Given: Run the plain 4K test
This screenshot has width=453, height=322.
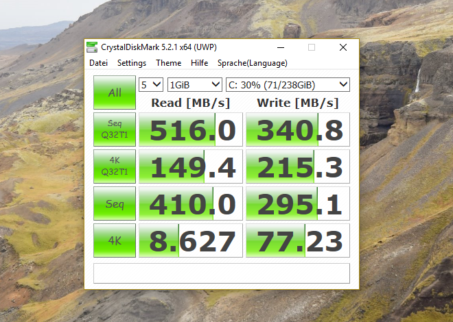Looking at the screenshot, I should point(115,240).
